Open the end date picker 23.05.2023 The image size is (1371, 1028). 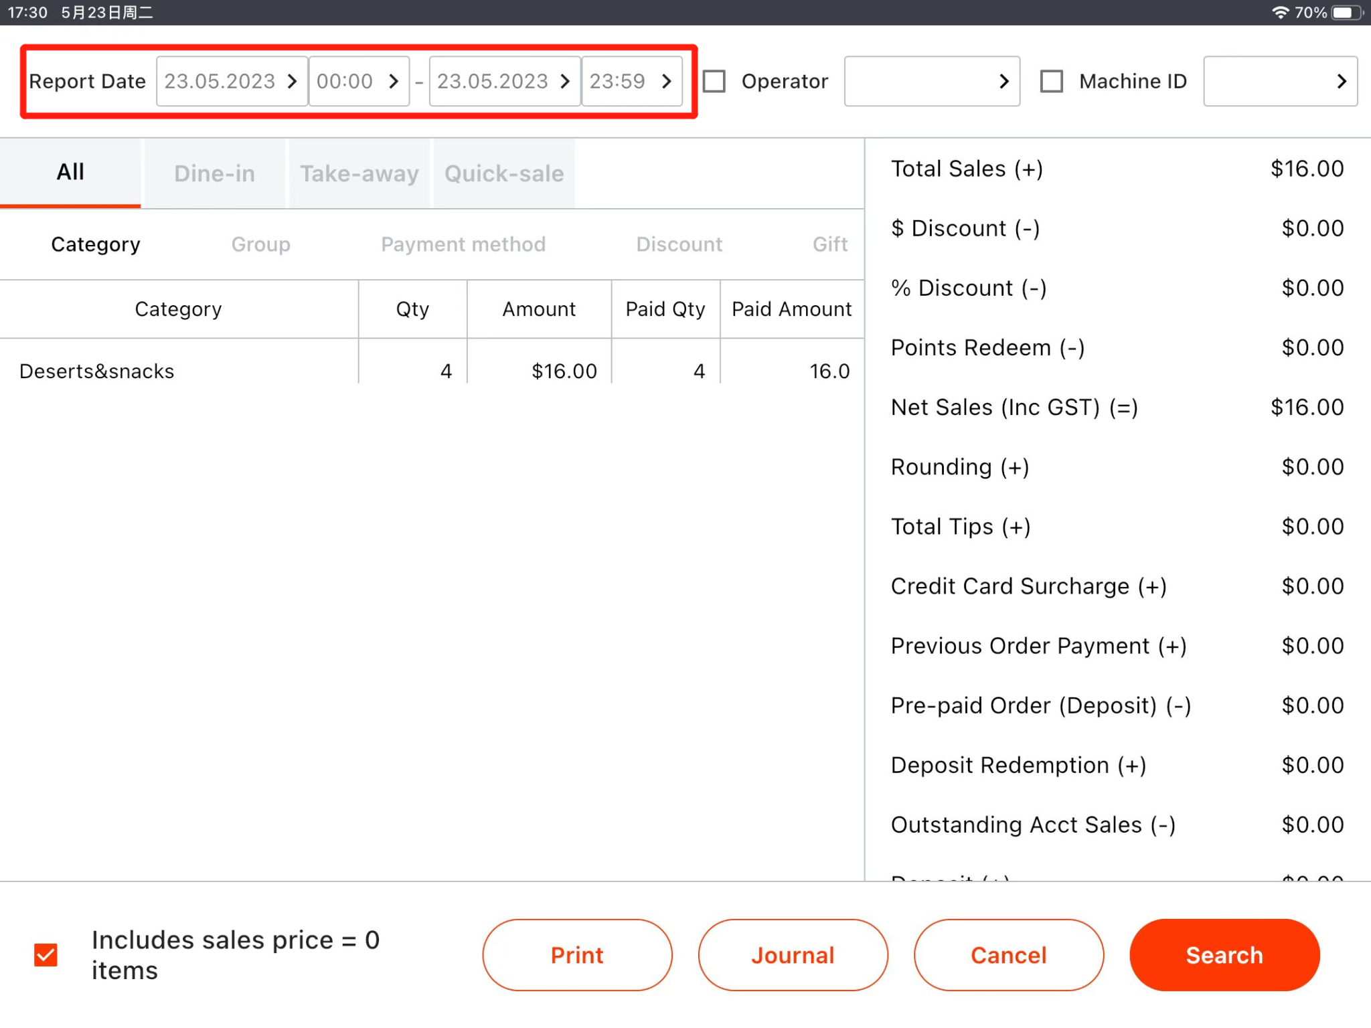pos(503,81)
